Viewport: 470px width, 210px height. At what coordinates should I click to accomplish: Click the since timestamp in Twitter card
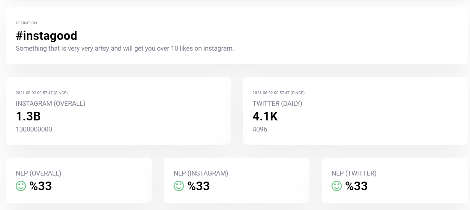pyautogui.click(x=279, y=93)
